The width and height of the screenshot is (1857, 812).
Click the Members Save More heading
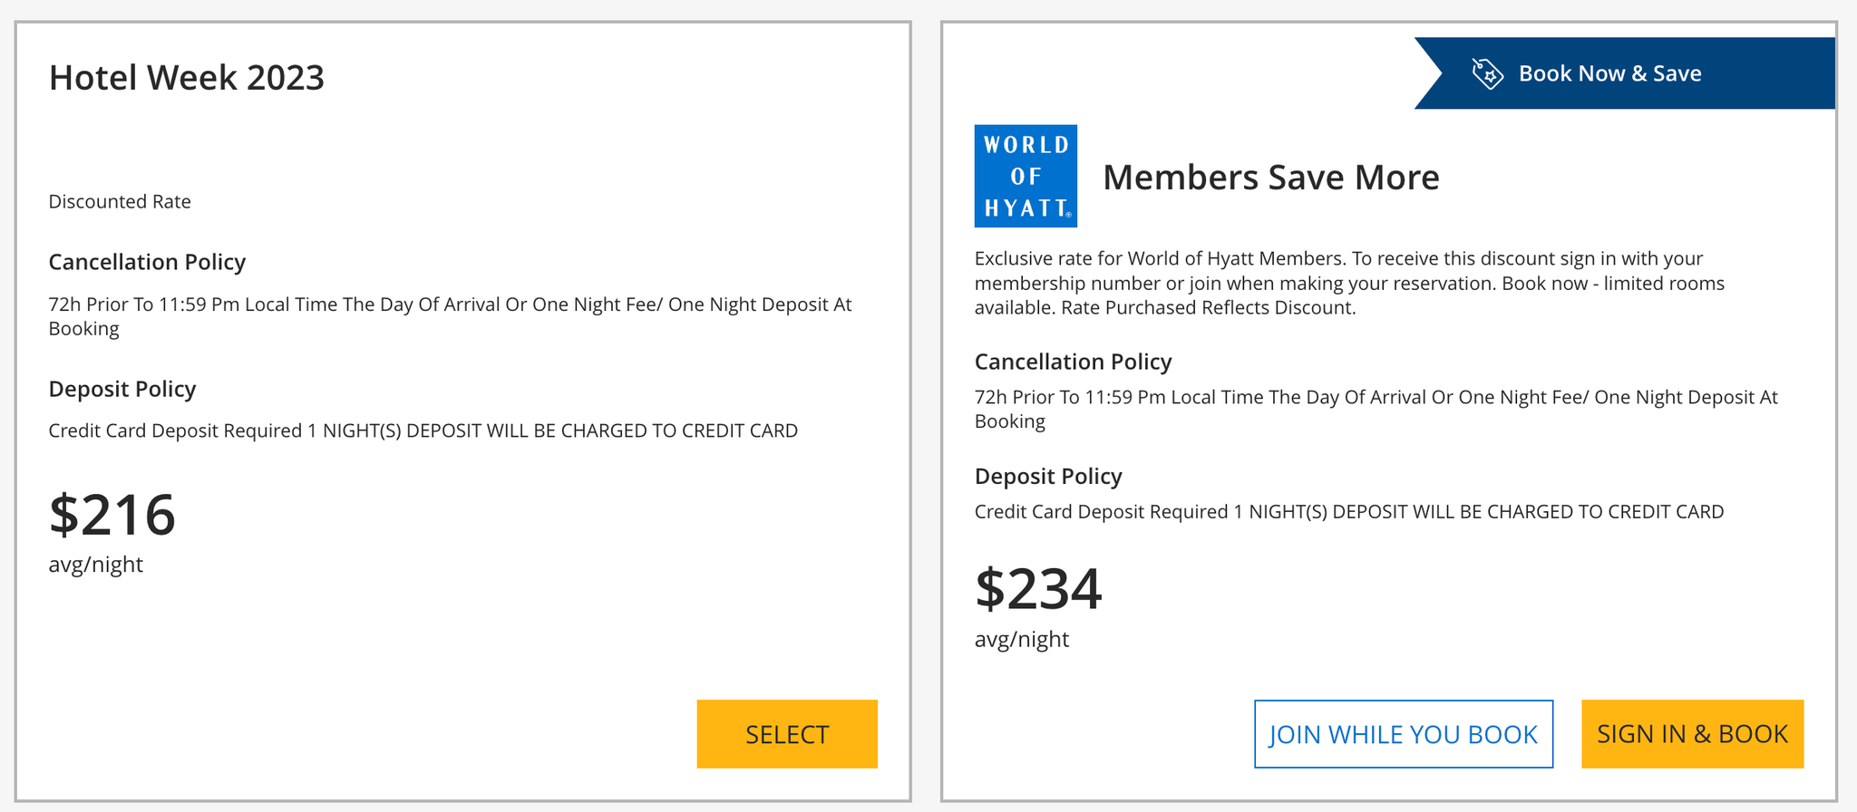[1270, 178]
